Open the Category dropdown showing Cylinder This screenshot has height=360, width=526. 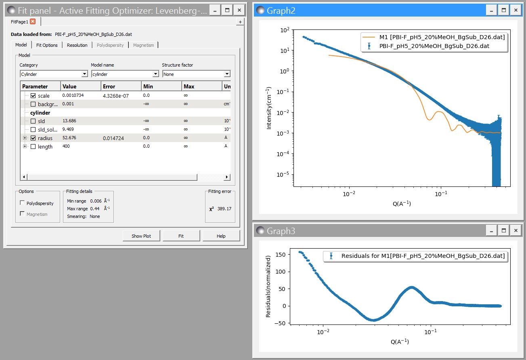54,74
